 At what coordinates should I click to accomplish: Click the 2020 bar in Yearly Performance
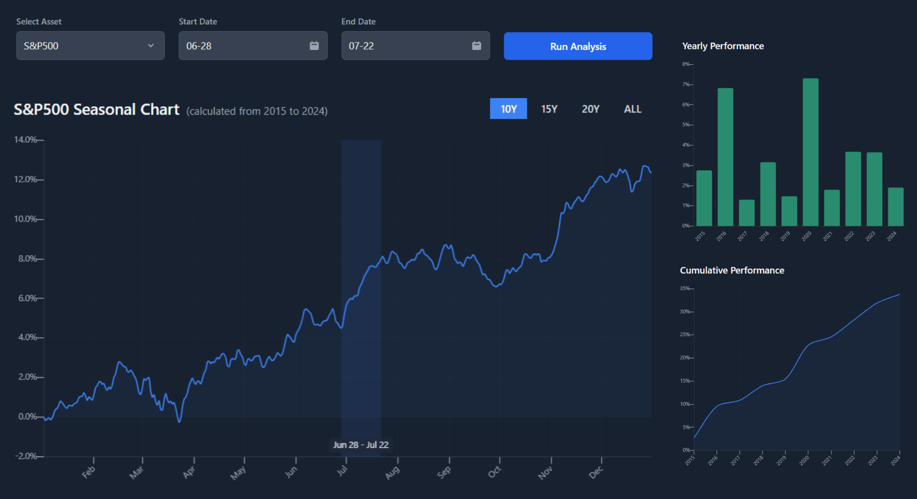pyautogui.click(x=811, y=152)
